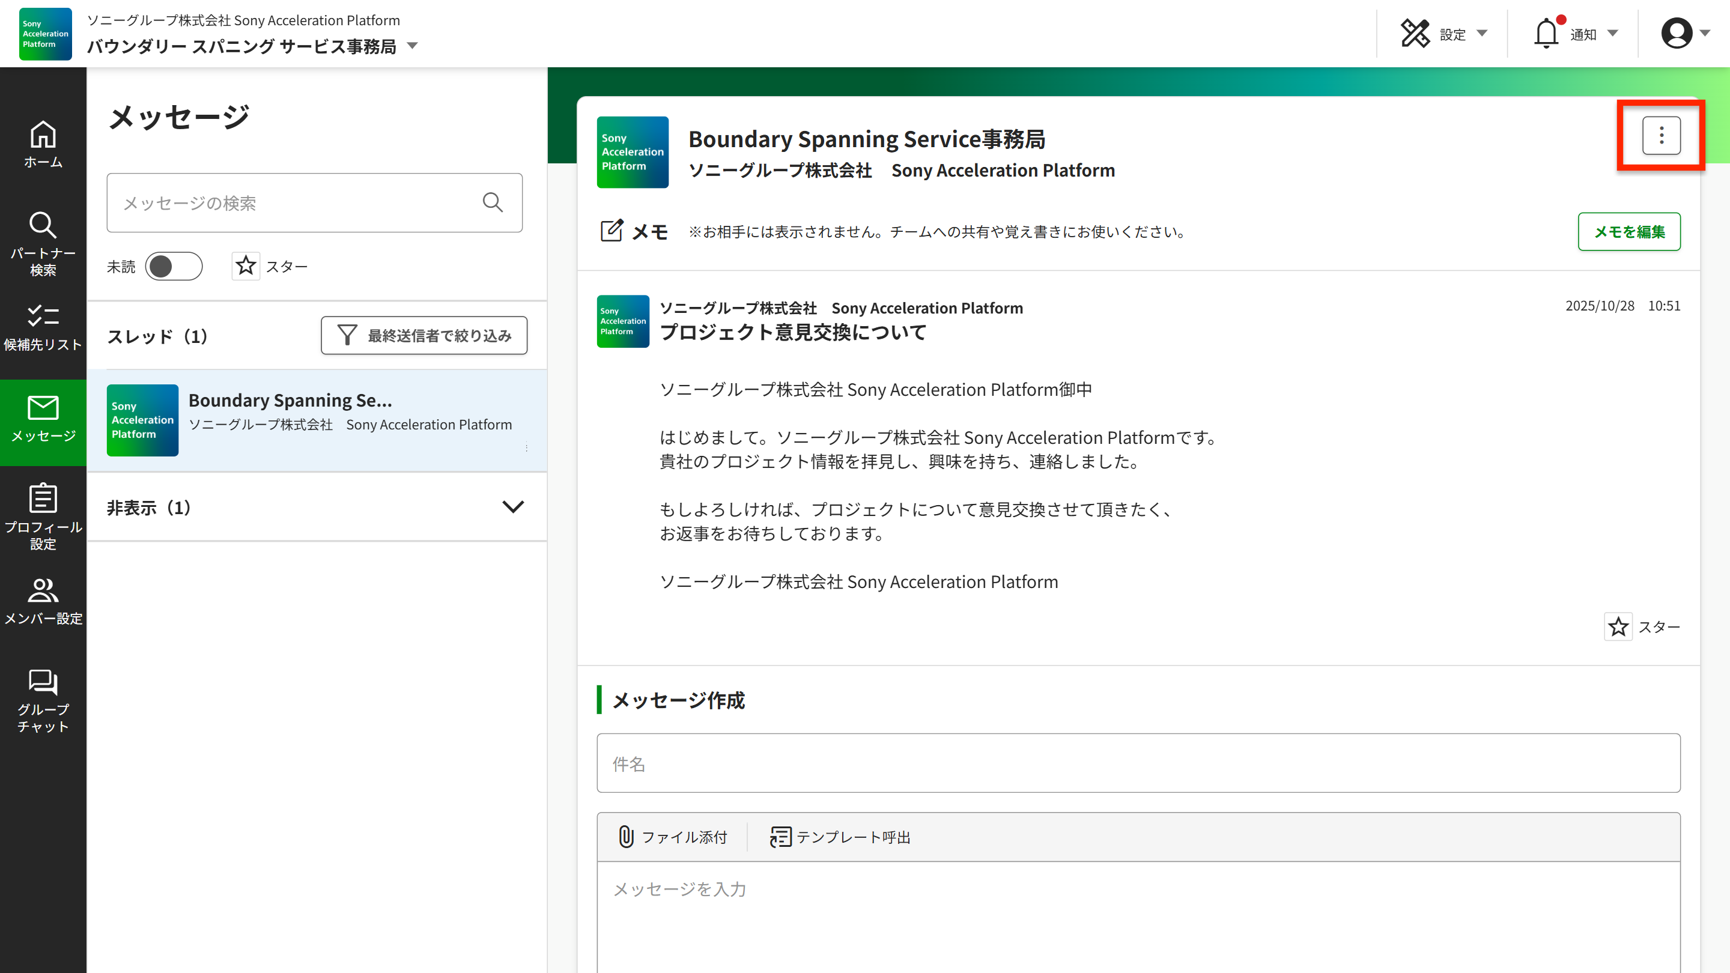Click the three-dot menu in thread header
Screen dimensions: 1730x973
[1661, 136]
